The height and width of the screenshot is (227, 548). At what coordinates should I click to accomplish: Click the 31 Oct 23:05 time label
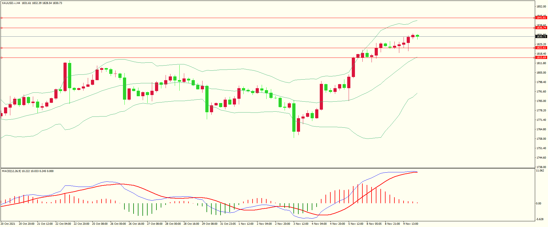pos(228,224)
